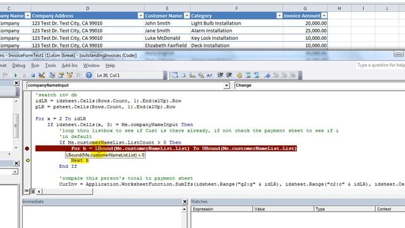
Task: Click the Outdent icon in Edit toolbar
Action: coord(229,75)
